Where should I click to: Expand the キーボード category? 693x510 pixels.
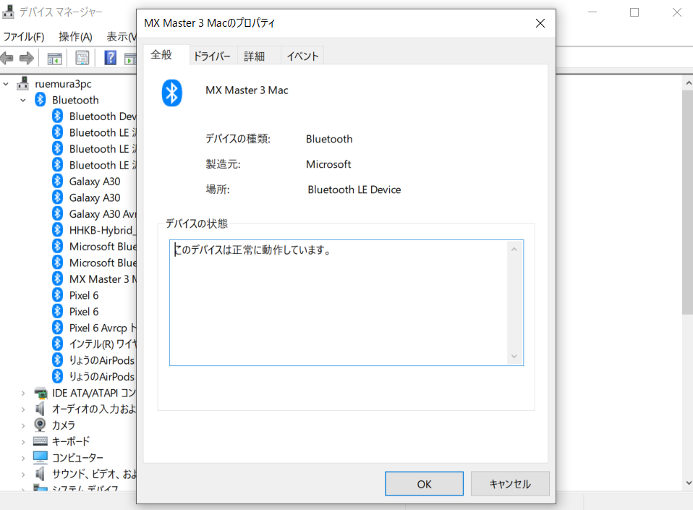23,441
